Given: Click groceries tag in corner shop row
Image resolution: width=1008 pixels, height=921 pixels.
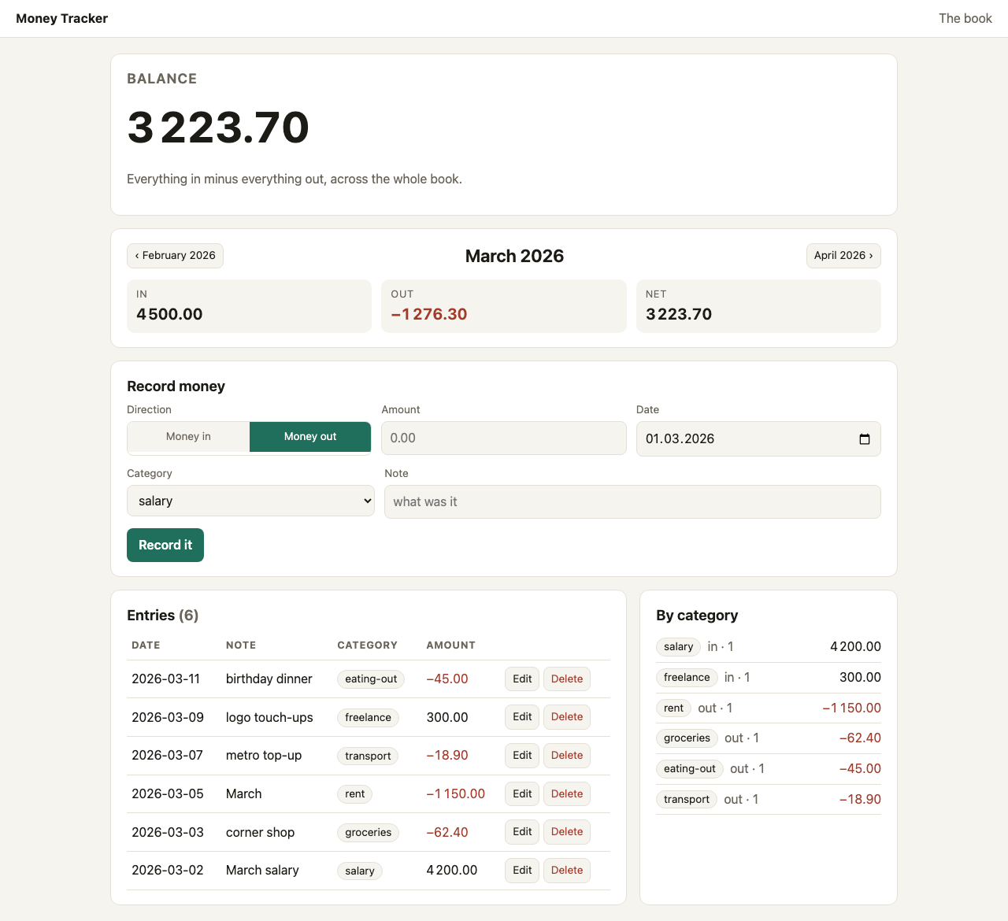Looking at the screenshot, I should click(368, 833).
